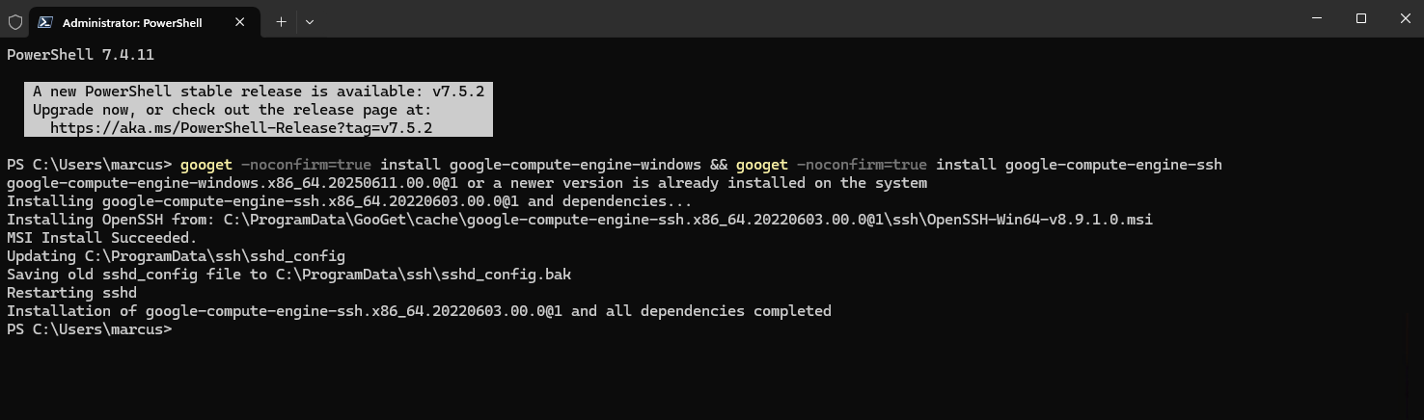Viewport: 1424px width, 420px height.
Task: Click the administrator shield icon
Action: pos(15,21)
